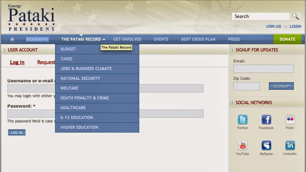The width and height of the screenshot is (306, 172).
Task: Click the Signup button
Action: [x=281, y=86]
